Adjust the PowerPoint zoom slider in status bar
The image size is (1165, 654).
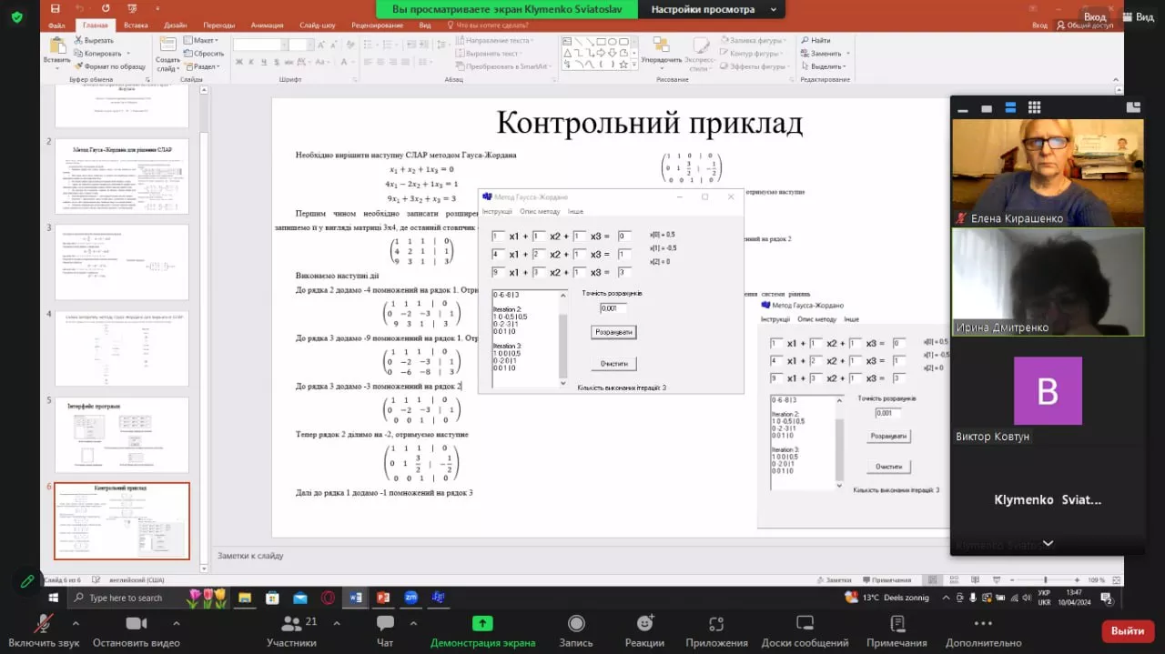[1045, 580]
